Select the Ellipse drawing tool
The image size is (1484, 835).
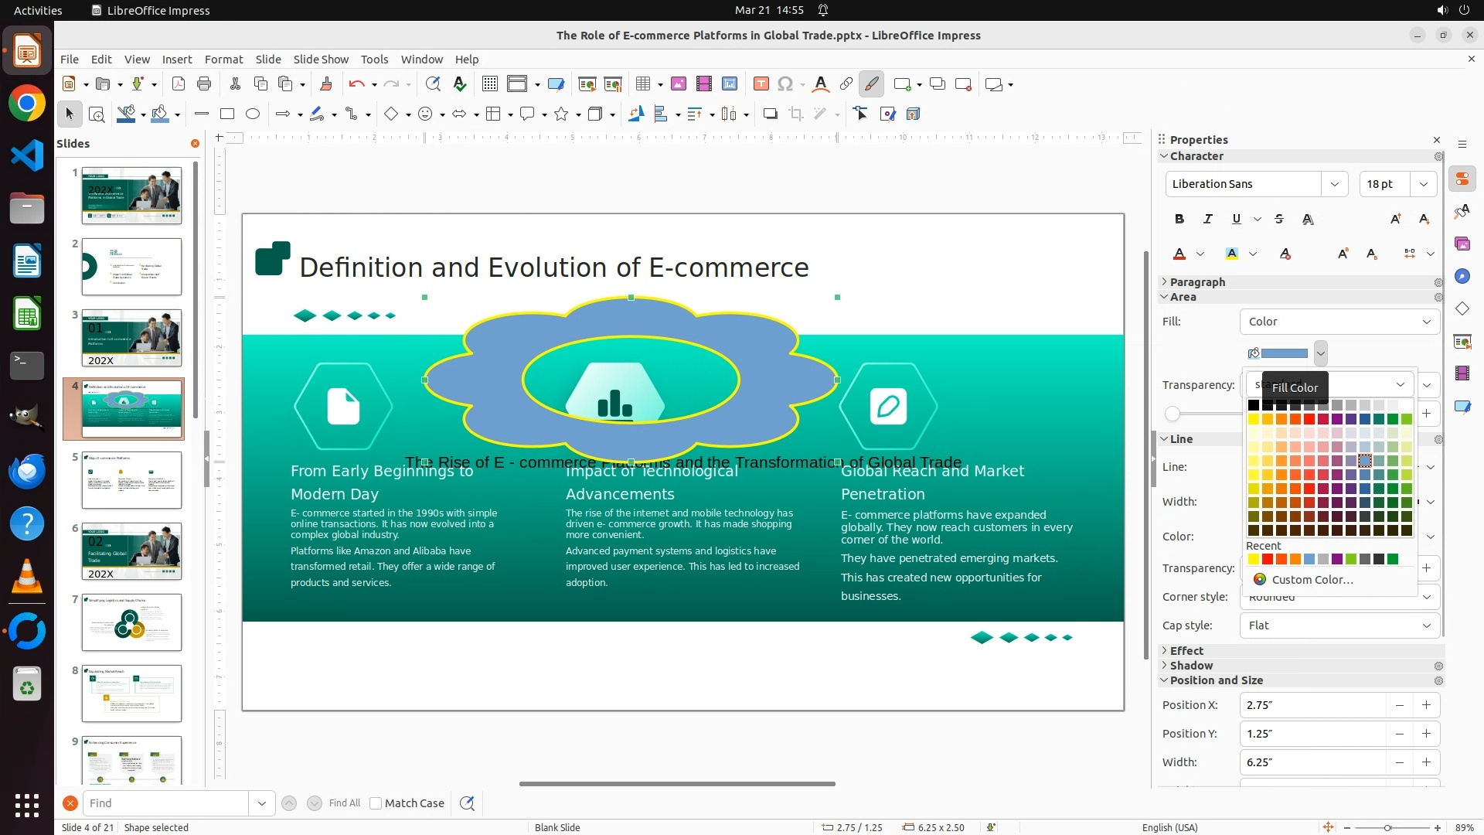click(x=253, y=114)
